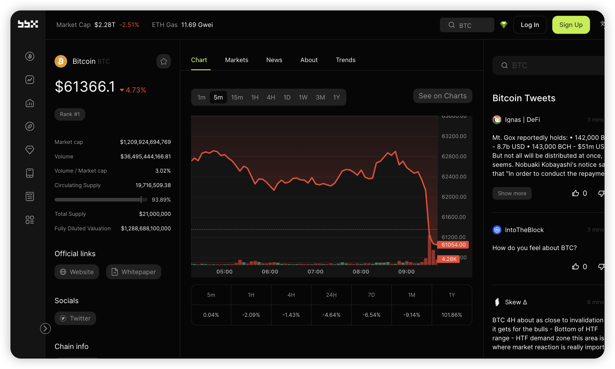Click the Rank #1 badge
615x369 pixels.
70,114
